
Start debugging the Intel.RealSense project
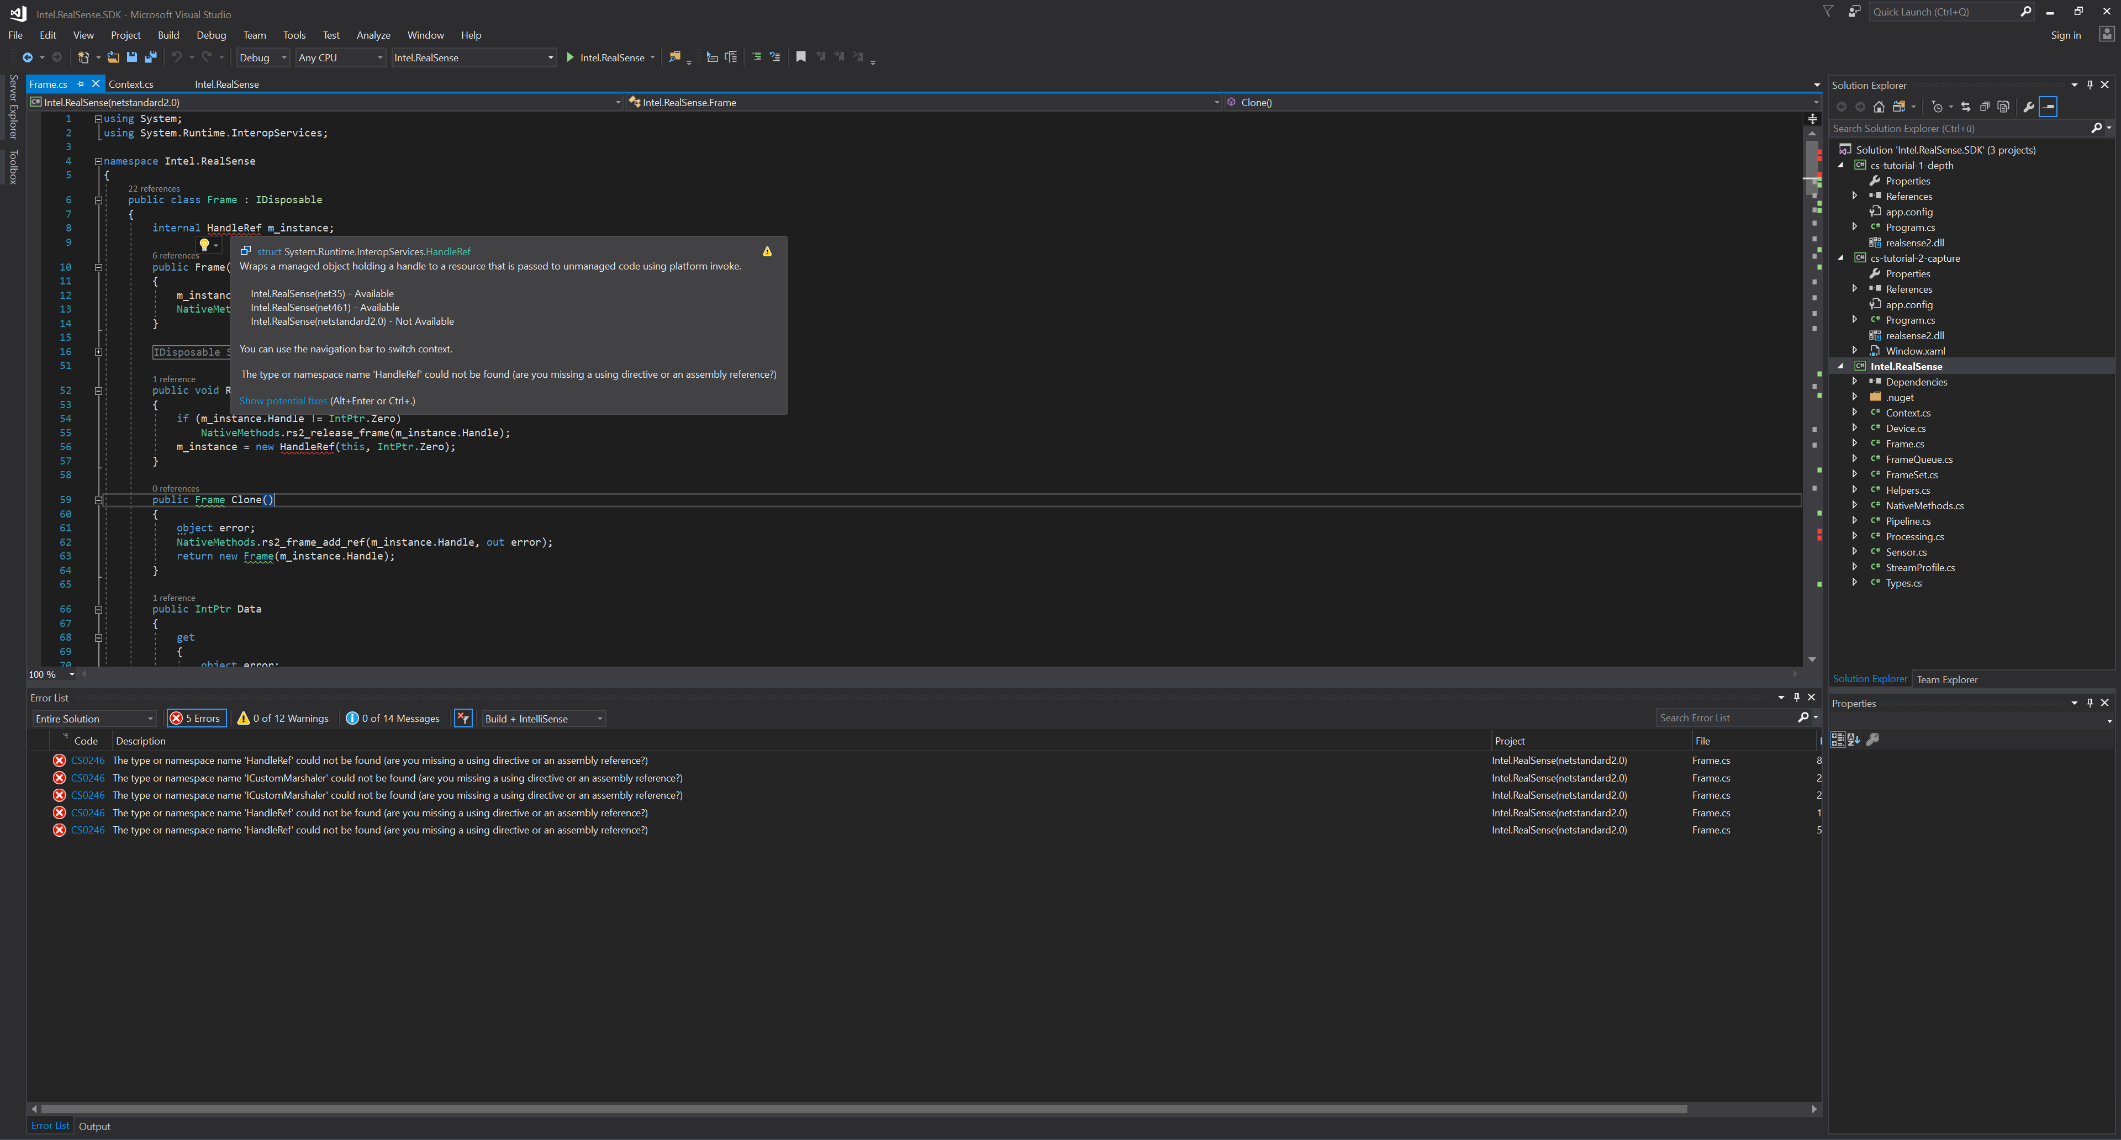571,57
